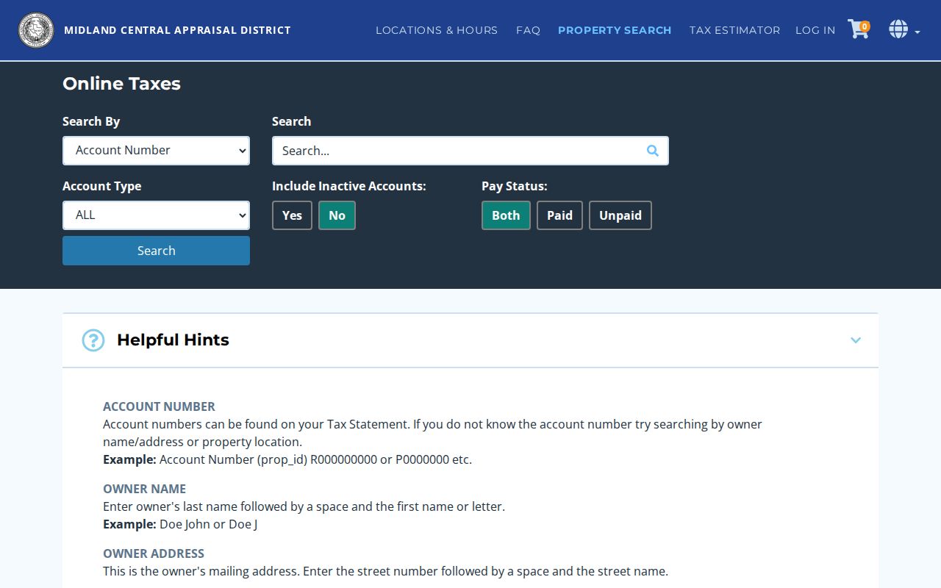
Task: Open Property Search navigation item
Action: [x=615, y=30]
